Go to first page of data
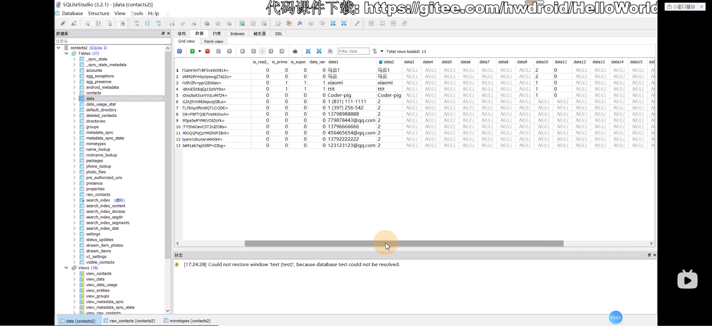This screenshot has height=326, width=712. click(x=243, y=51)
